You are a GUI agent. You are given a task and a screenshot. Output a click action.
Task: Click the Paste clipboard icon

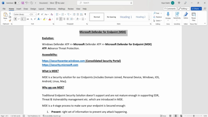(5, 14)
